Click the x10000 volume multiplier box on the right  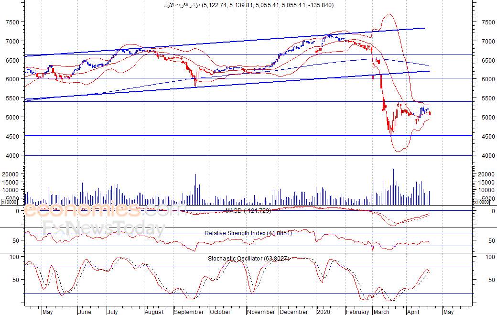(481, 202)
